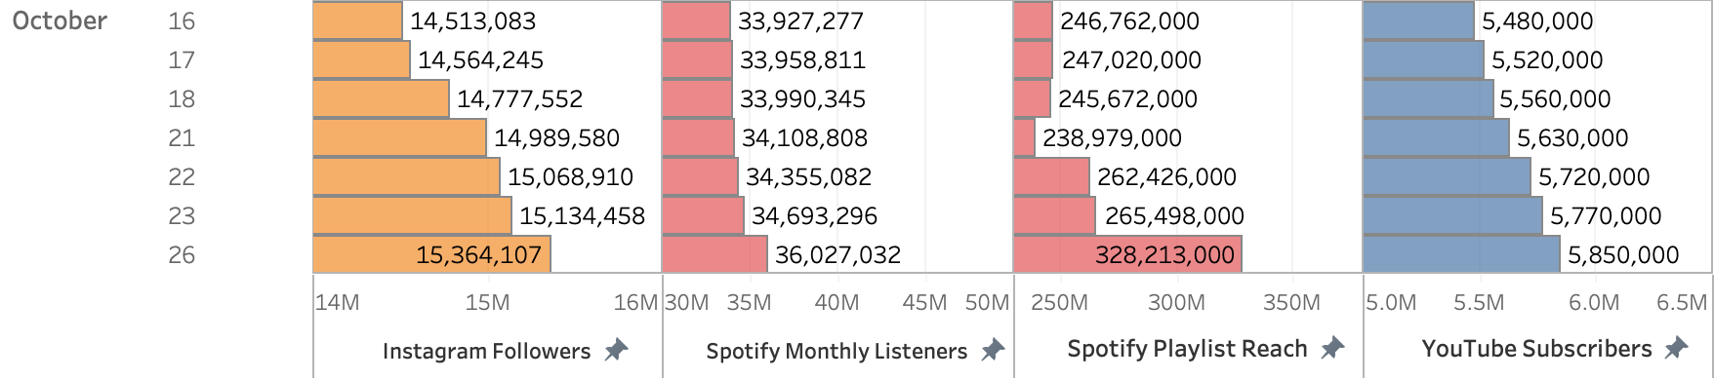The image size is (1714, 380).
Task: Select the orange bar labeled 14,513,083
Action: point(357,20)
